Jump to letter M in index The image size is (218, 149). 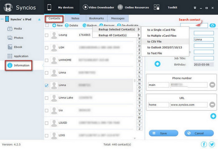(x=139, y=80)
